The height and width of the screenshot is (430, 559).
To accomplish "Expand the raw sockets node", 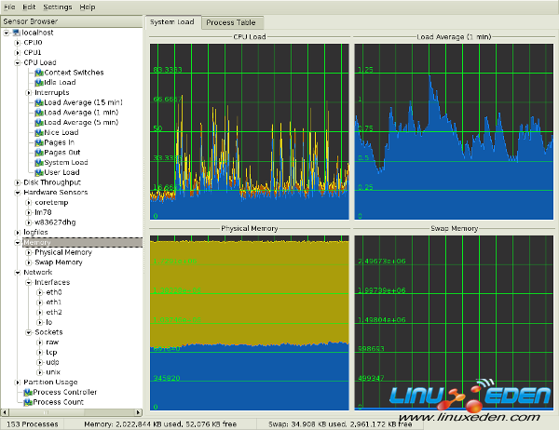I will pyautogui.click(x=40, y=343).
